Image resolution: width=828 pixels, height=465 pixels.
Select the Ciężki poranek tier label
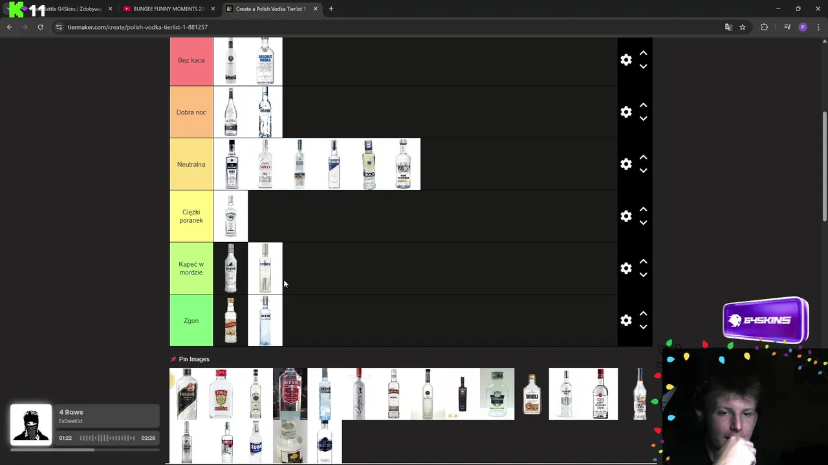point(191,216)
